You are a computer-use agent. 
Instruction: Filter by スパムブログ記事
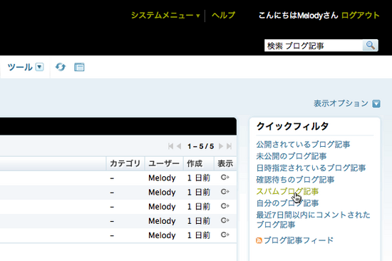point(287,191)
